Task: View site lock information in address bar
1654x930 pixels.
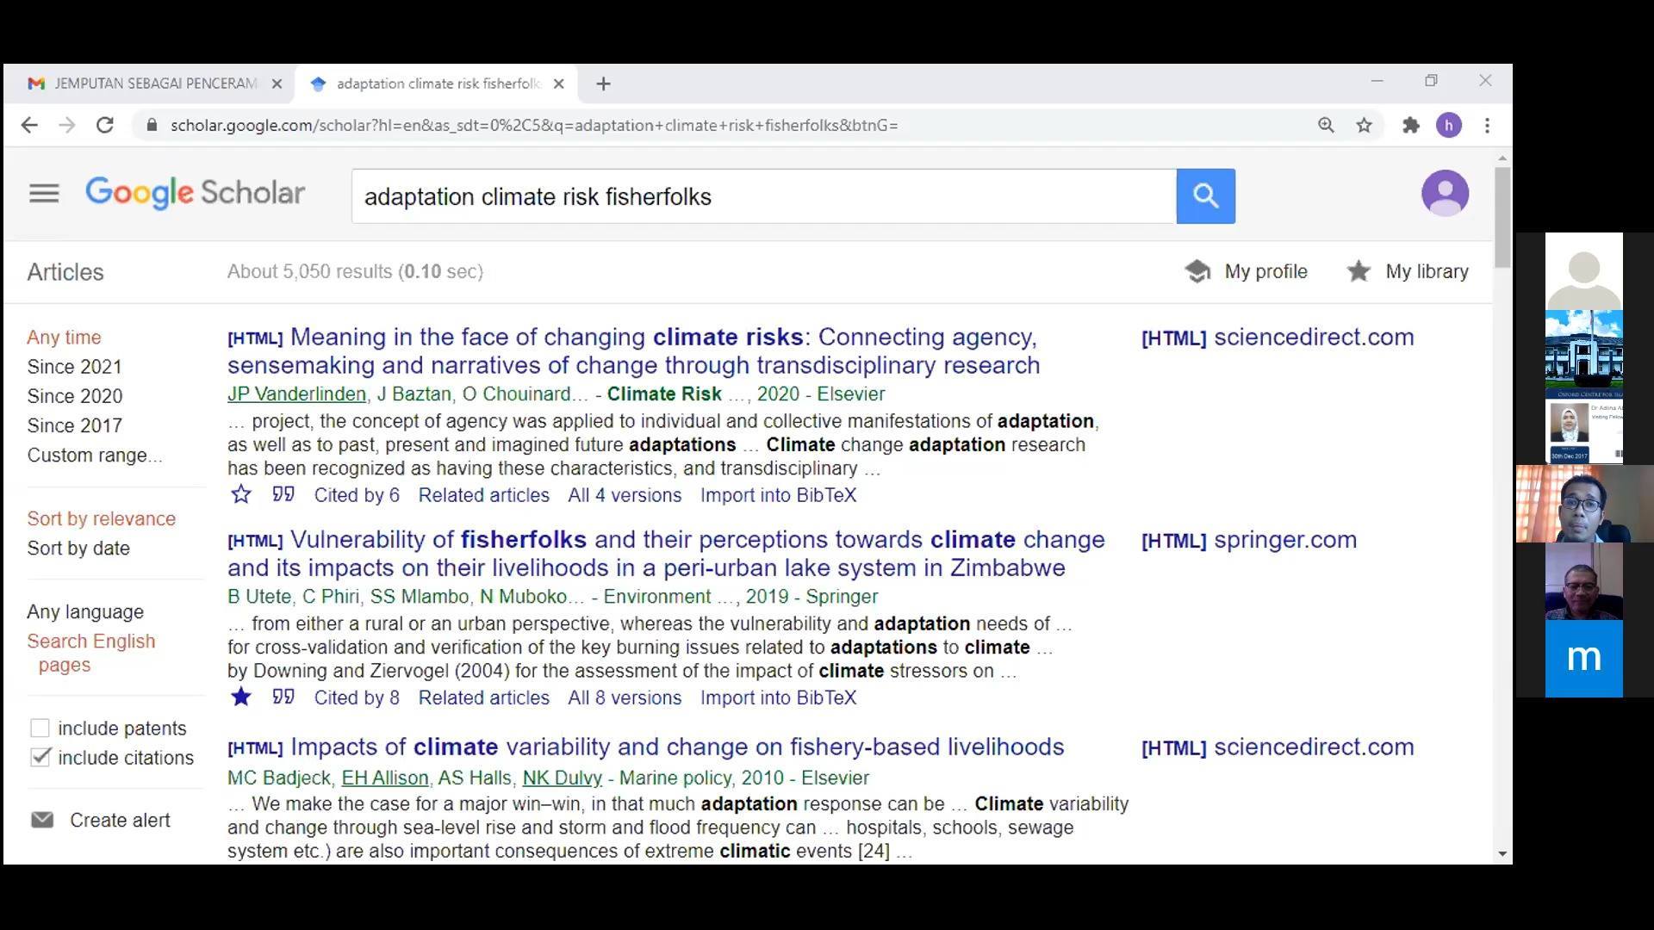Action: tap(152, 126)
